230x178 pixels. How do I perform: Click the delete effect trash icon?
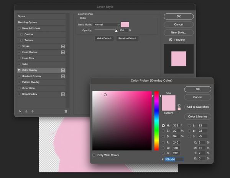(x=66, y=112)
